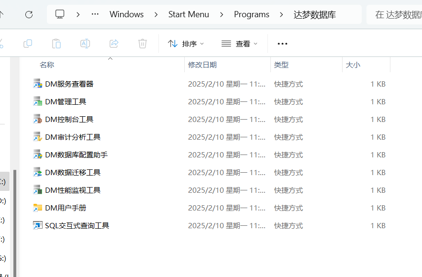Open the 排序 sort dropdown
The width and height of the screenshot is (422, 277).
pos(186,44)
